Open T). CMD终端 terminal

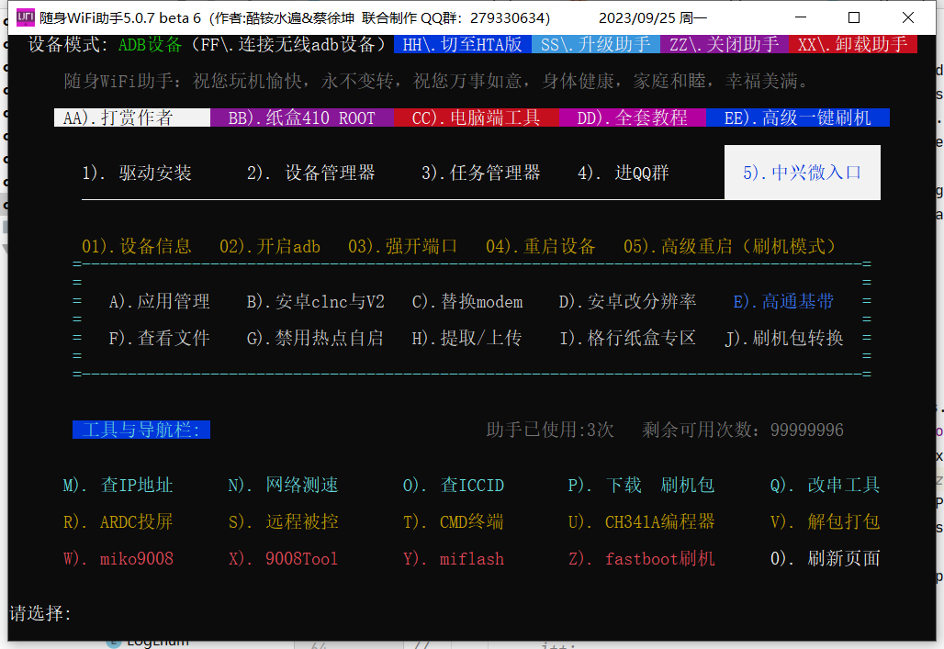454,522
